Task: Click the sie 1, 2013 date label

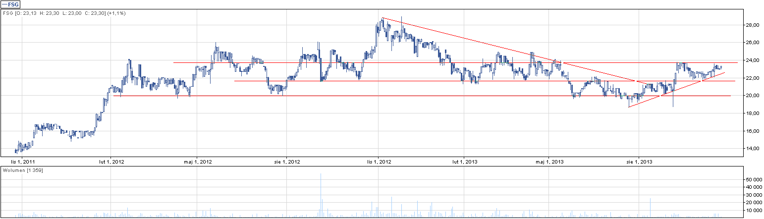Action: pos(639,161)
